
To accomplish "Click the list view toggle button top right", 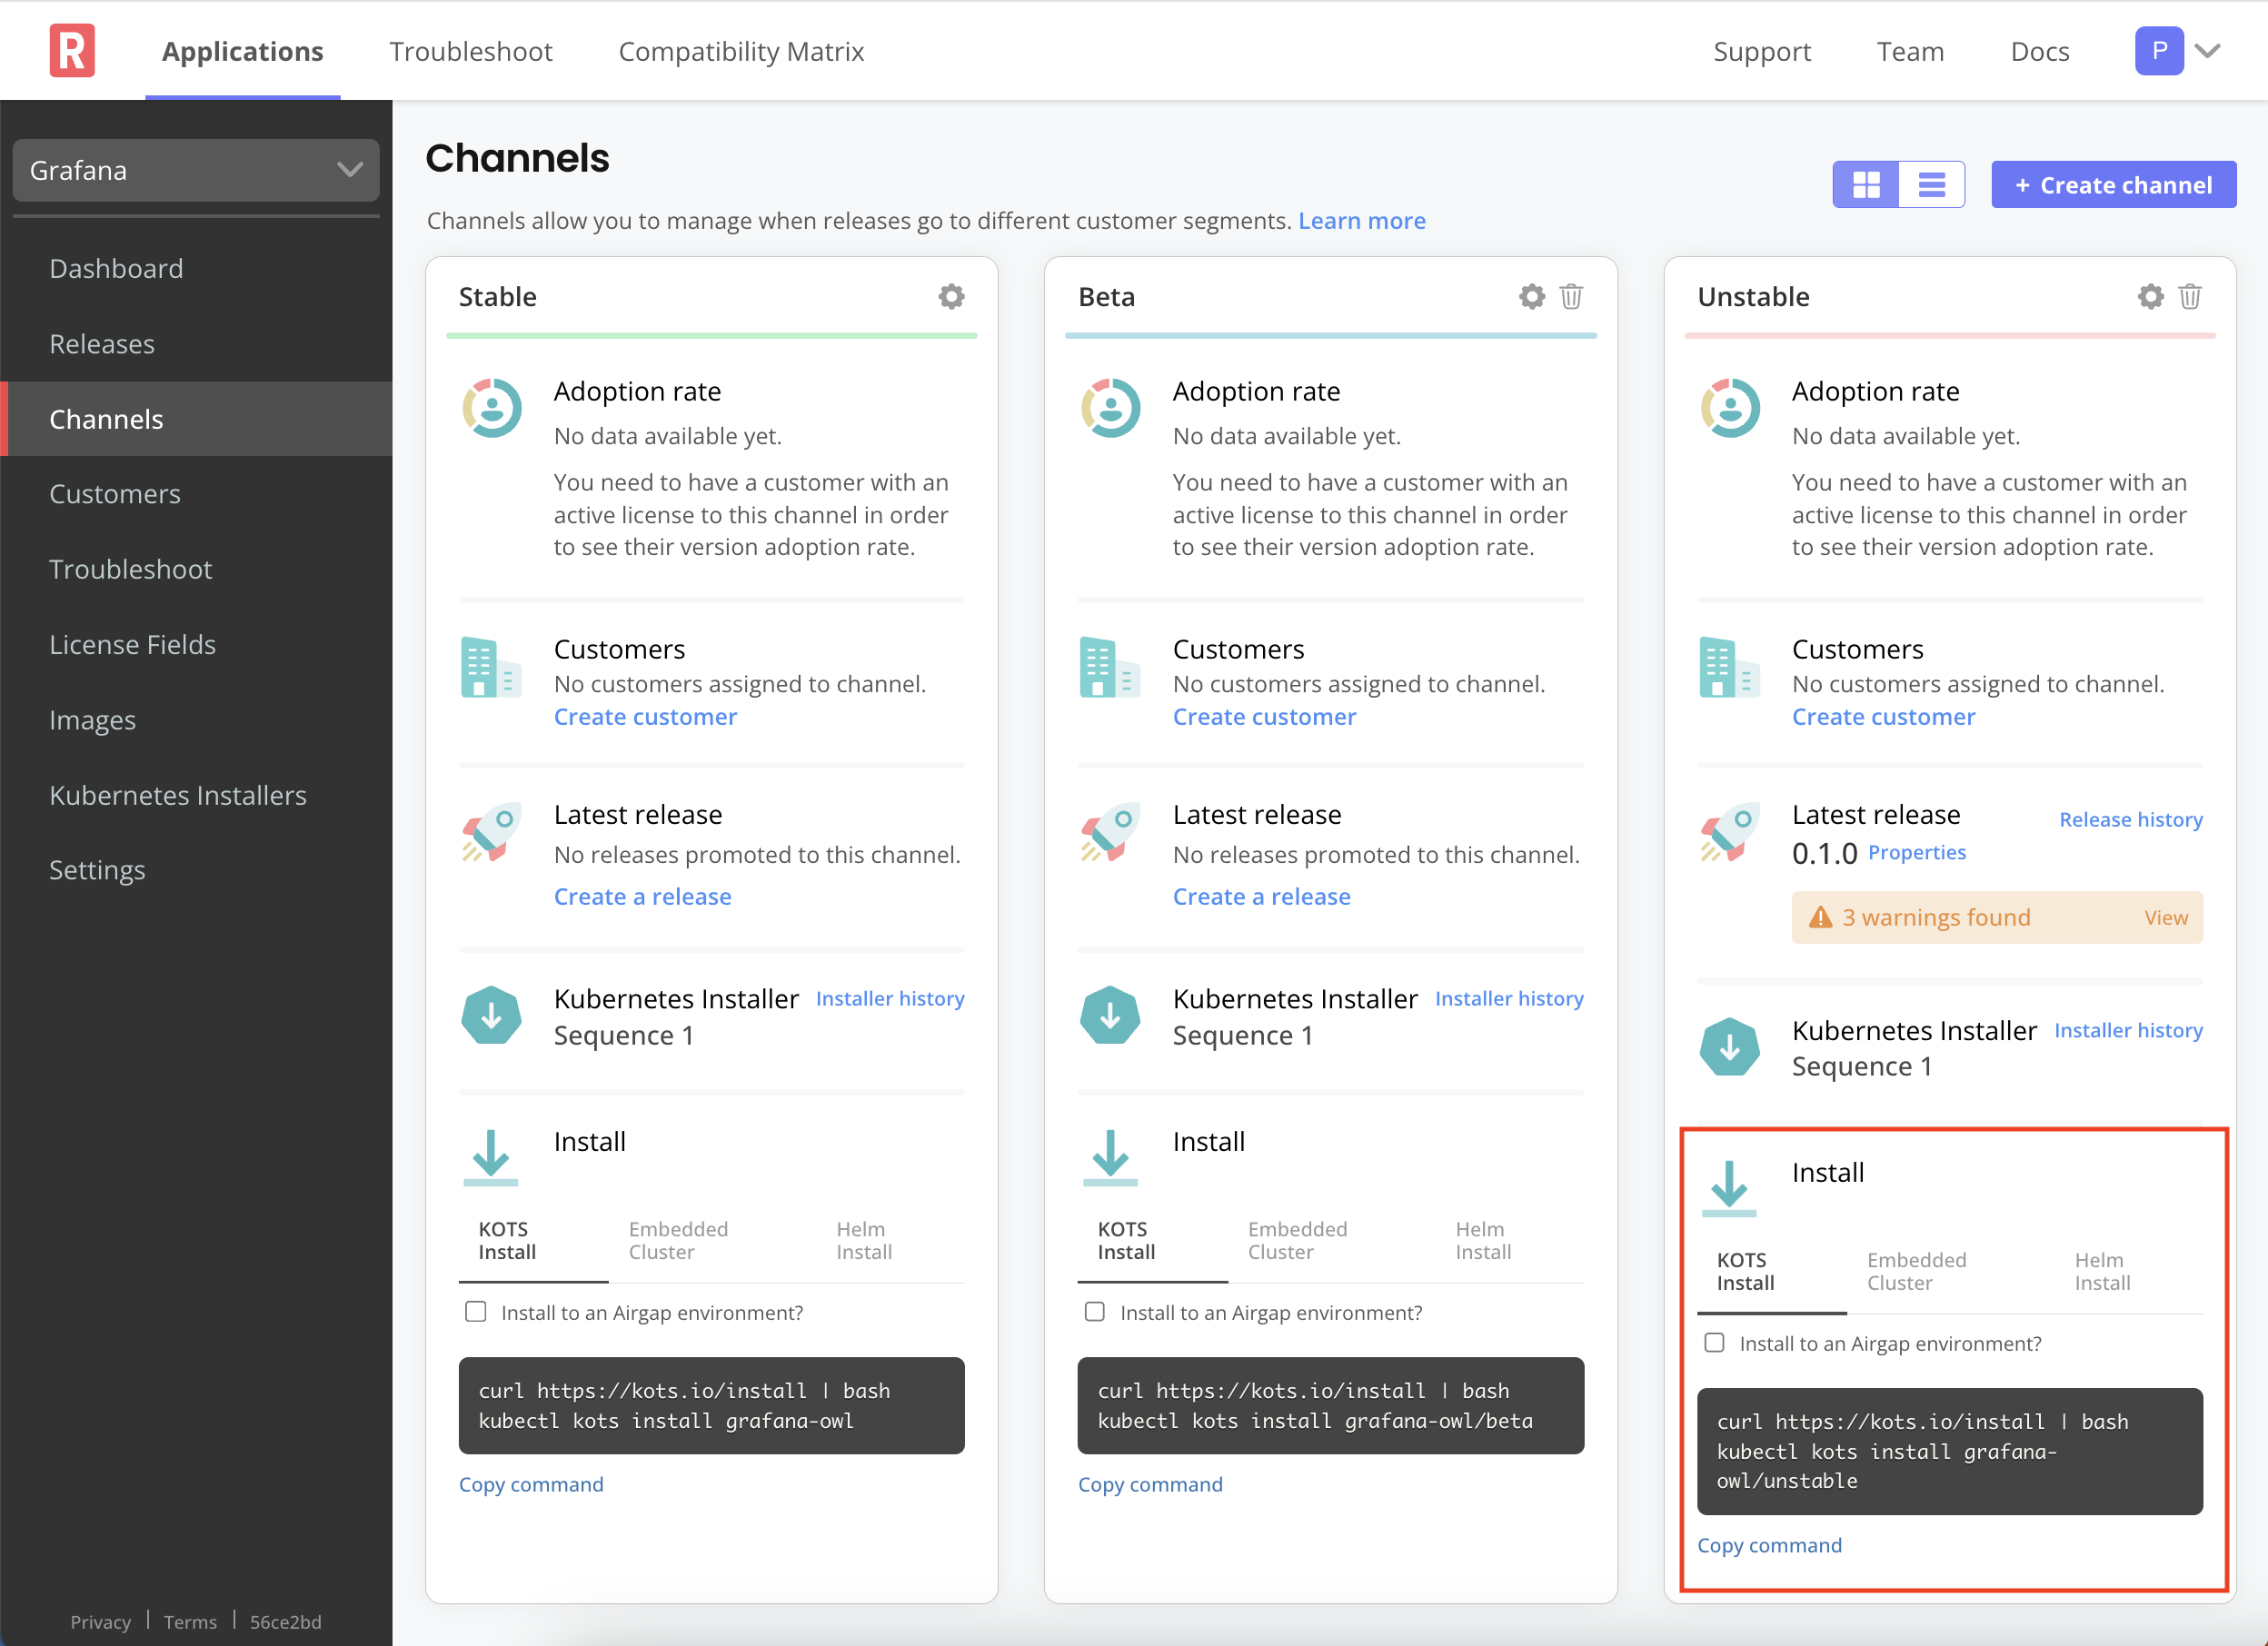I will 1932,184.
